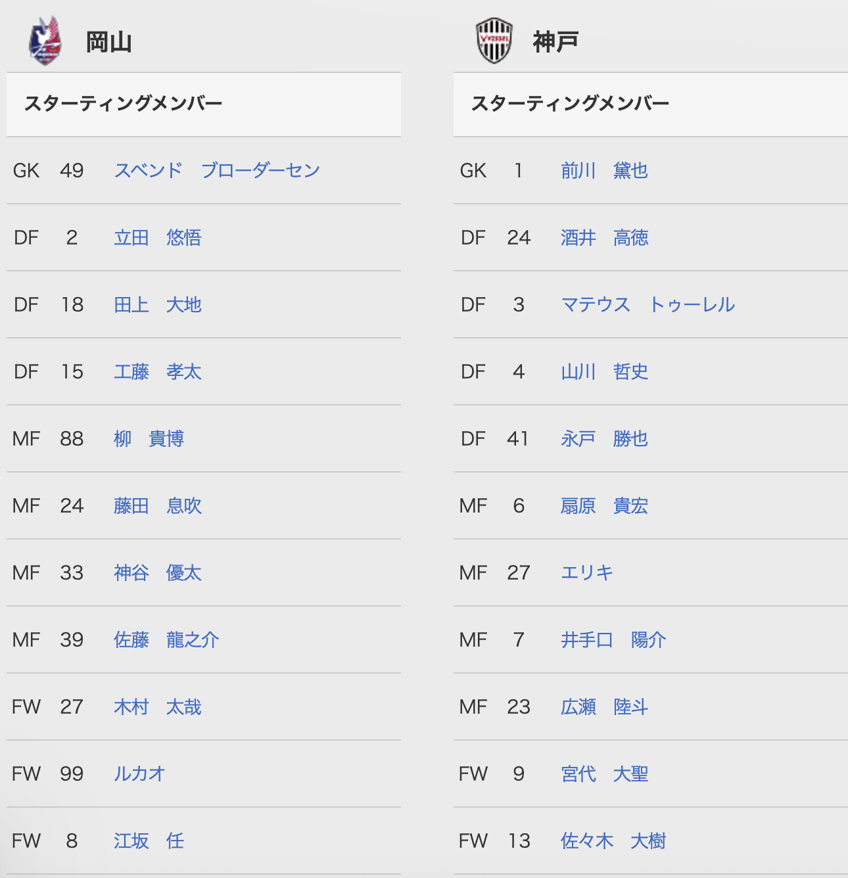
Task: Click the Vissel Kobe team crest
Action: pos(494,41)
